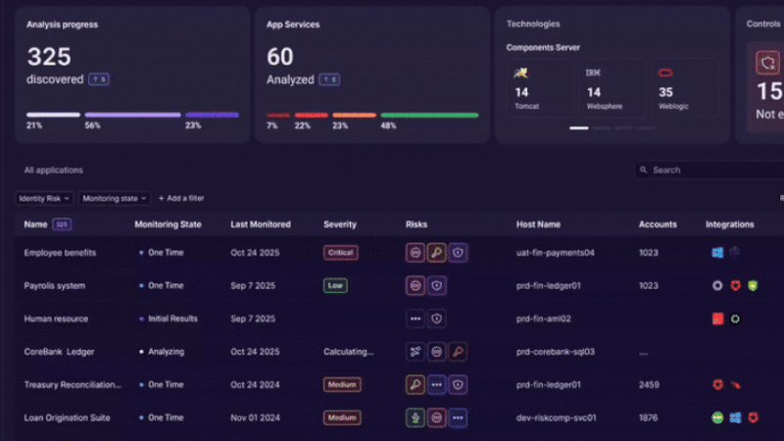The width and height of the screenshot is (784, 441).
Task: Open the Identity Risk filter dropdown
Action: (44, 198)
